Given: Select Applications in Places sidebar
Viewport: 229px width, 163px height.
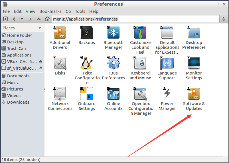Looking at the screenshot, I should [x=22, y=55].
